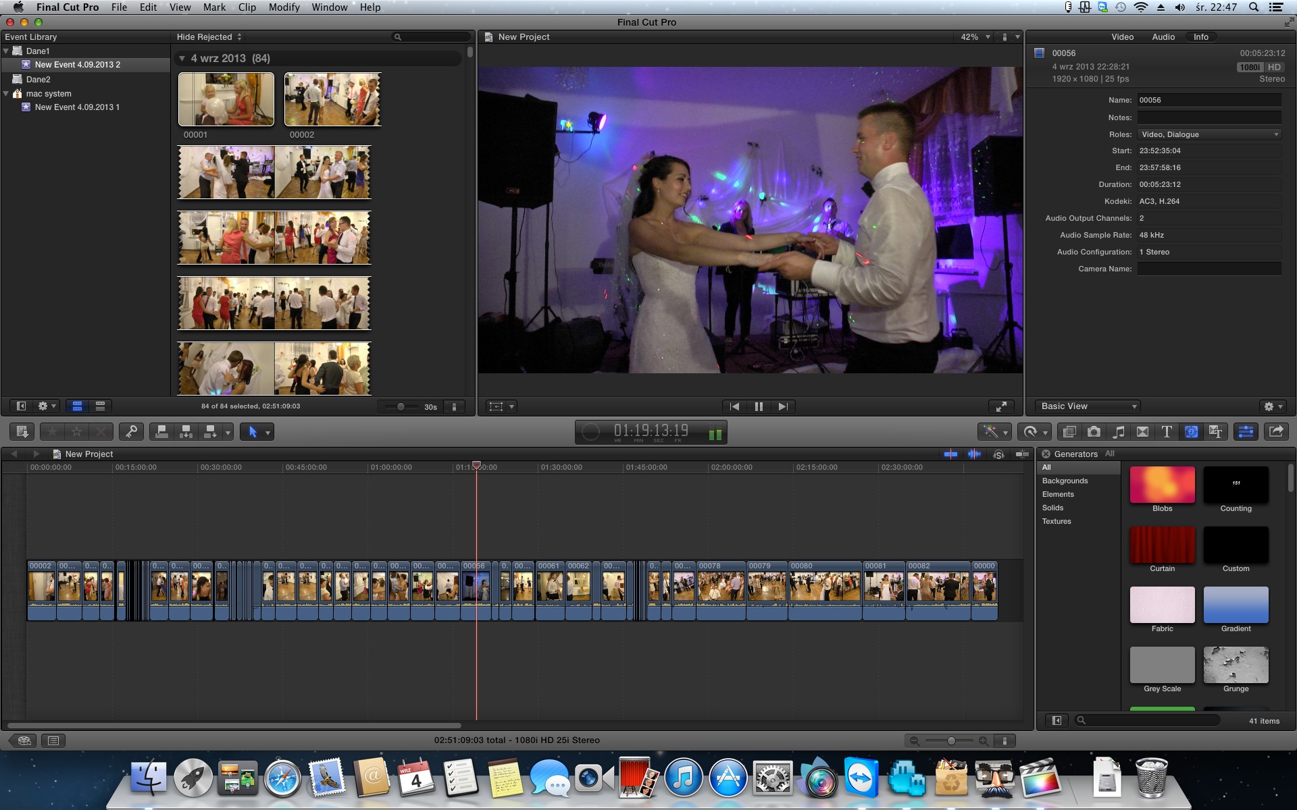
Task: Open the Titles browser
Action: 1167,432
